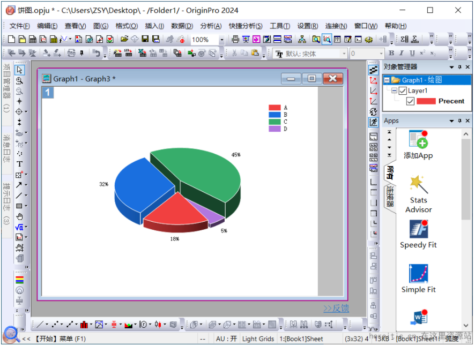Screen dimensions: 475x346
Task: Open the equation insert tool (√a)
Action: 19,227
